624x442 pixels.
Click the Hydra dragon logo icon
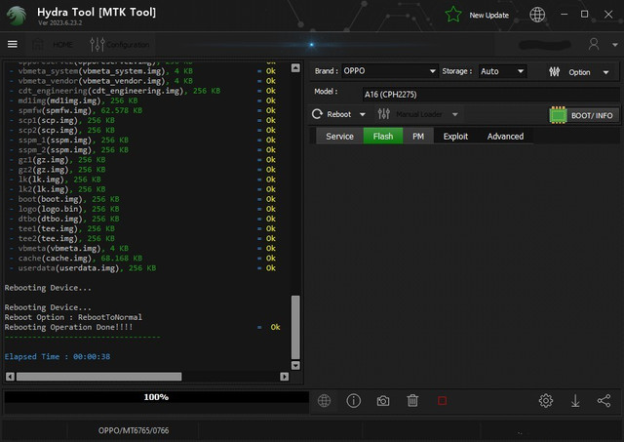tap(17, 16)
